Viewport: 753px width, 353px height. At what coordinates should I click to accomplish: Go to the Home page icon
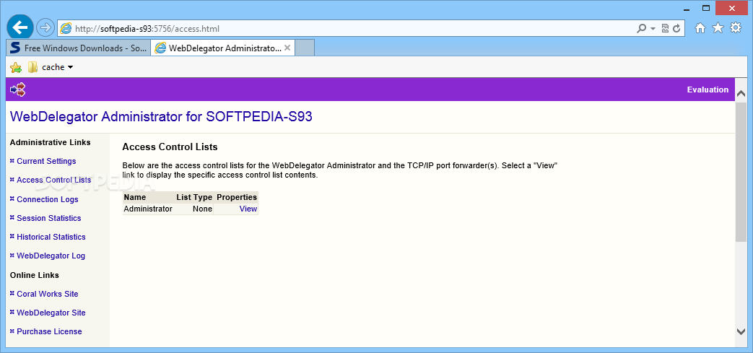tap(700, 28)
